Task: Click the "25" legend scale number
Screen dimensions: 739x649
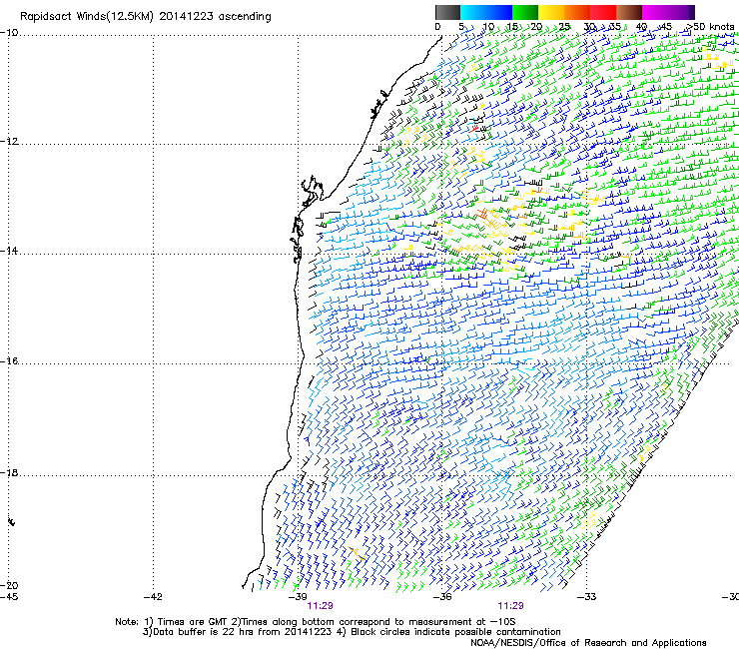Action: [564, 27]
